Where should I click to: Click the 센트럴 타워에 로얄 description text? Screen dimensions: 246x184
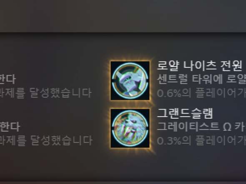click(x=201, y=79)
